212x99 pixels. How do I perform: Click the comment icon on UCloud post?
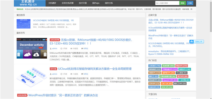(x=82, y=74)
